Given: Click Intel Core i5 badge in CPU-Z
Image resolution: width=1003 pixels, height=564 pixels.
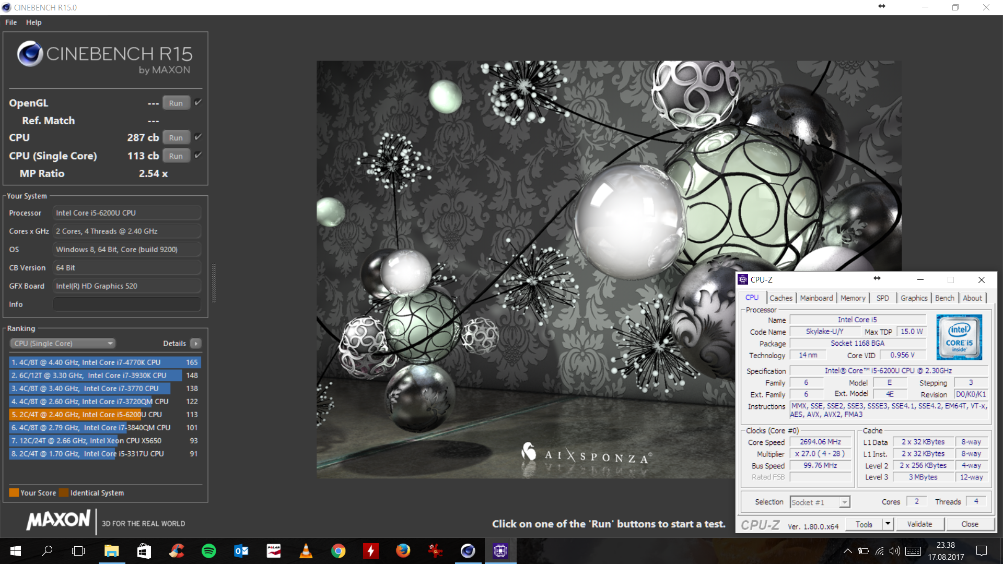Looking at the screenshot, I should (x=959, y=337).
